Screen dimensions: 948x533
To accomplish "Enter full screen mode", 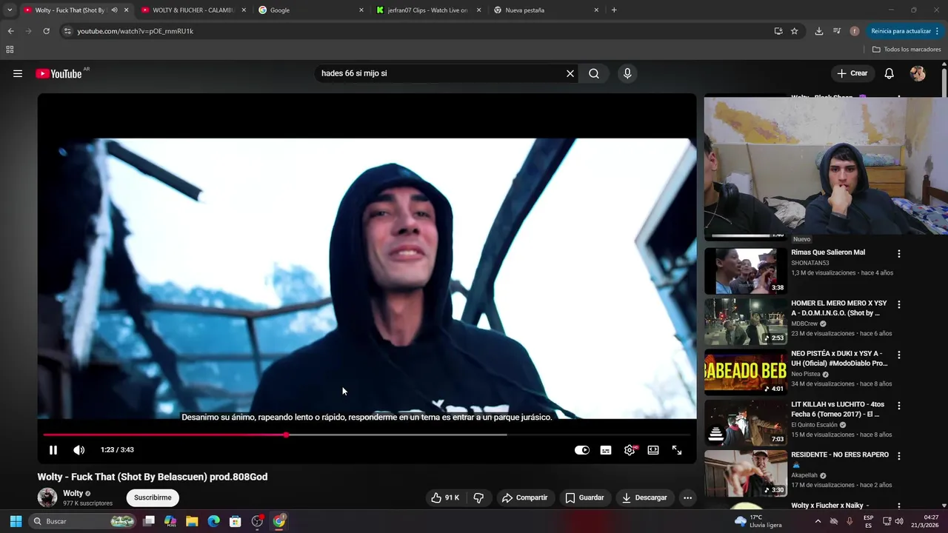I will [x=677, y=450].
